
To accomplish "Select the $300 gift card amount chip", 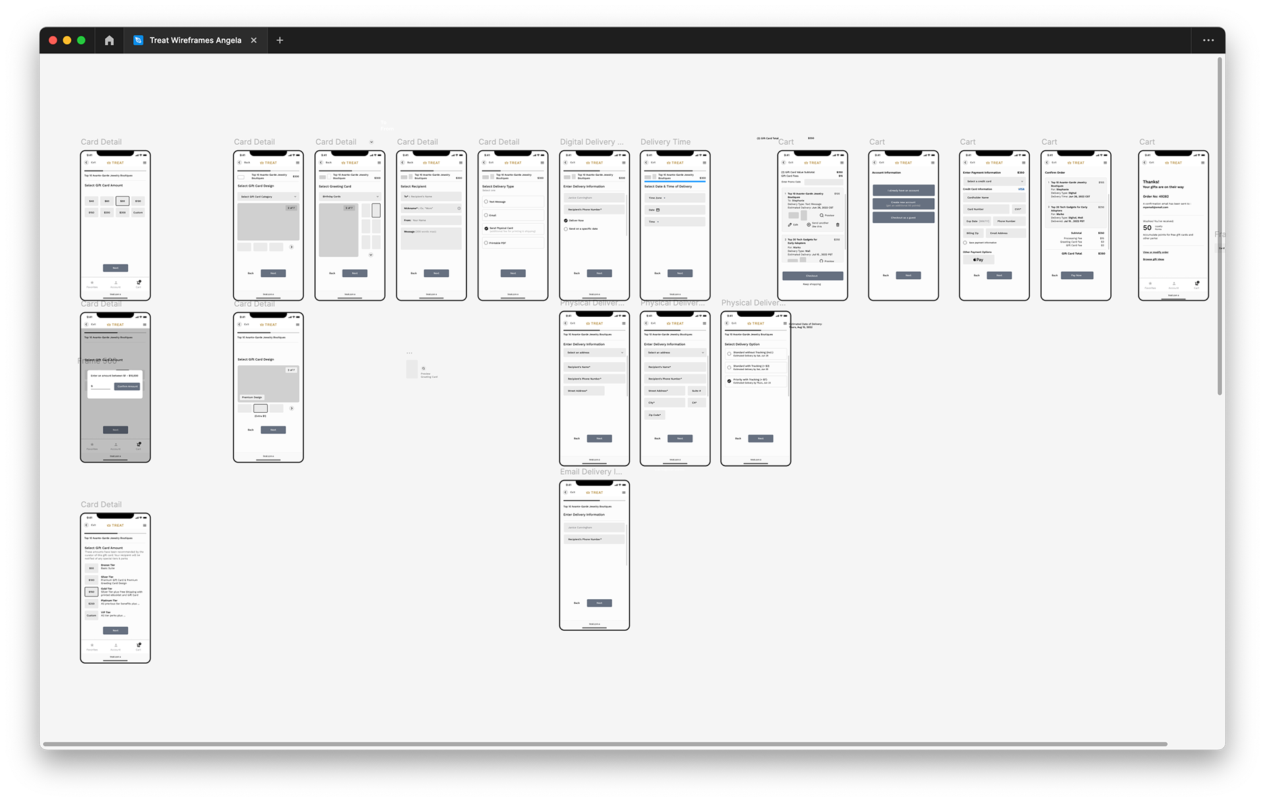I will (x=123, y=213).
